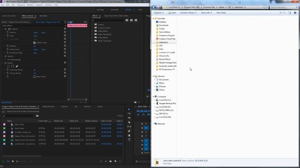The width and height of the screenshot is (300, 168).
Task: Open the Effect Controls tab
Action: (28, 16)
